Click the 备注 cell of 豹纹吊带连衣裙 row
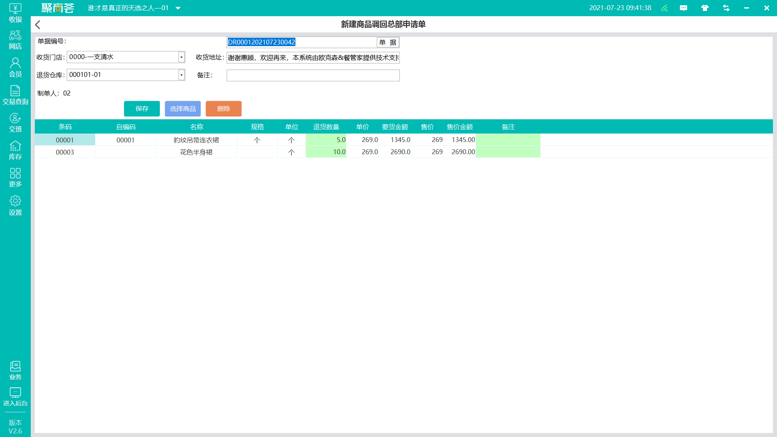 (508, 140)
